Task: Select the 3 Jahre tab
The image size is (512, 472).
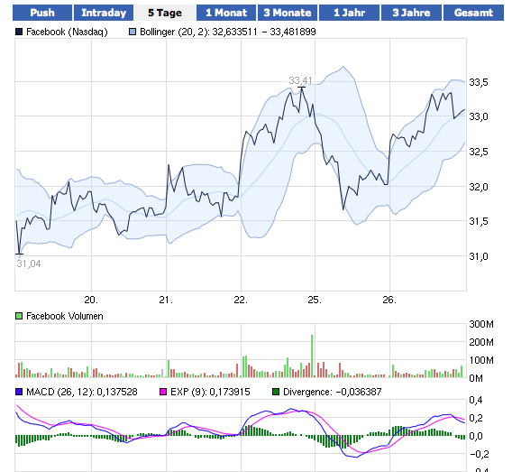Action: click(411, 13)
